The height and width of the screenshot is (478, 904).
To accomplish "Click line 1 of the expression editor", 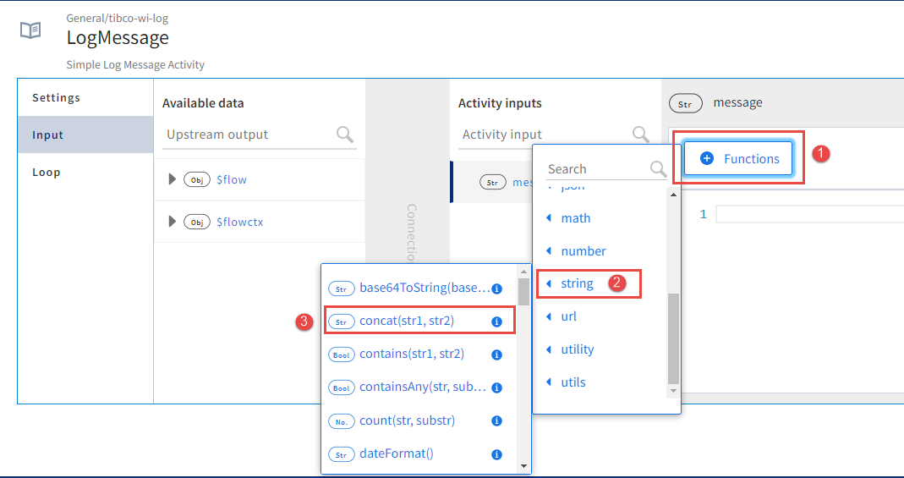I will [x=803, y=215].
